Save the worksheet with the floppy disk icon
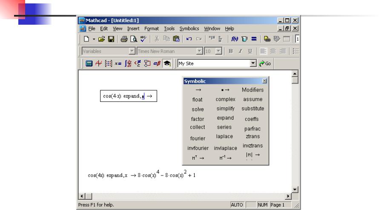The height and width of the screenshot is (210, 382). [x=111, y=39]
